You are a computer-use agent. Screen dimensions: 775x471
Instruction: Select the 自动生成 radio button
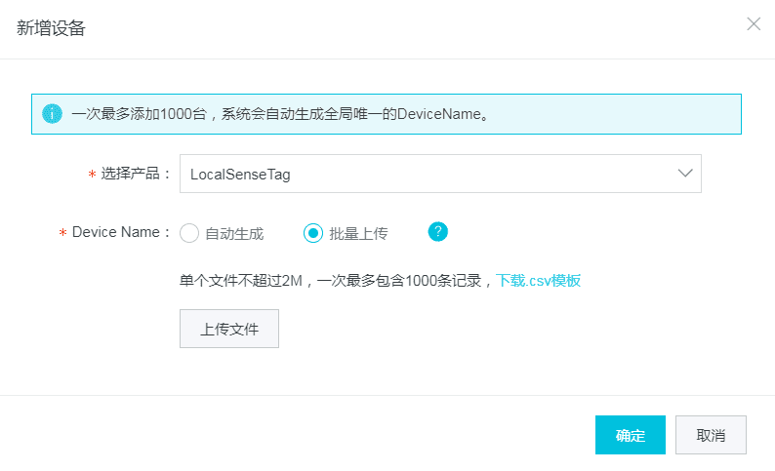(x=189, y=233)
